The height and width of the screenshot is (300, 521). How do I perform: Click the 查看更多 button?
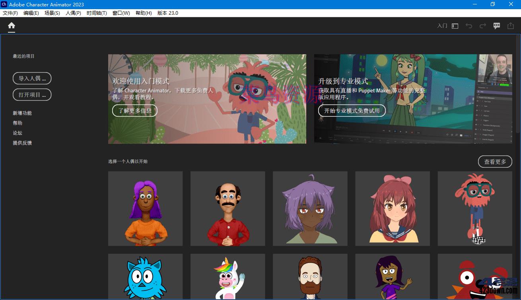click(495, 161)
